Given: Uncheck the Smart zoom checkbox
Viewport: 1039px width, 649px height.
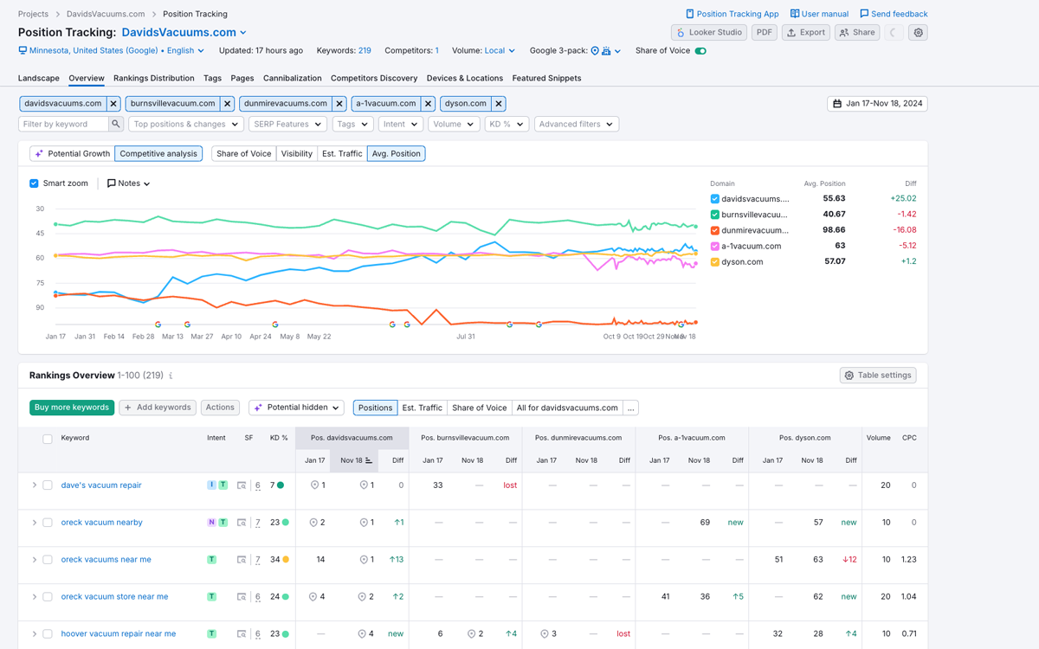Looking at the screenshot, I should pyautogui.click(x=35, y=183).
